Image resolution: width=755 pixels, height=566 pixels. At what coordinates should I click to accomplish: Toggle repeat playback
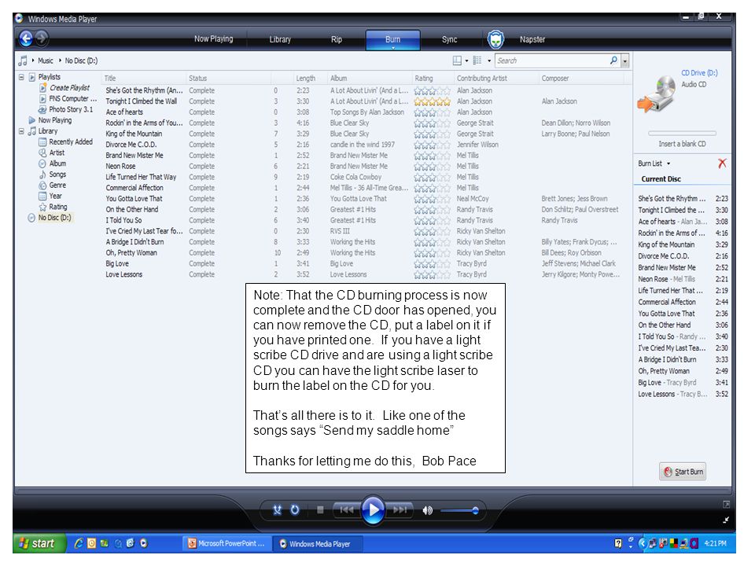[x=295, y=510]
